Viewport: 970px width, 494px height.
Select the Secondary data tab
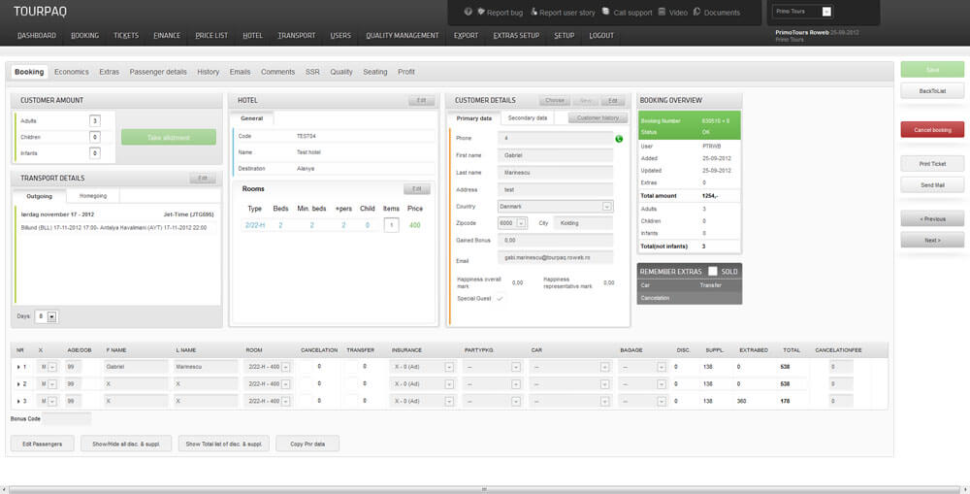click(527, 117)
